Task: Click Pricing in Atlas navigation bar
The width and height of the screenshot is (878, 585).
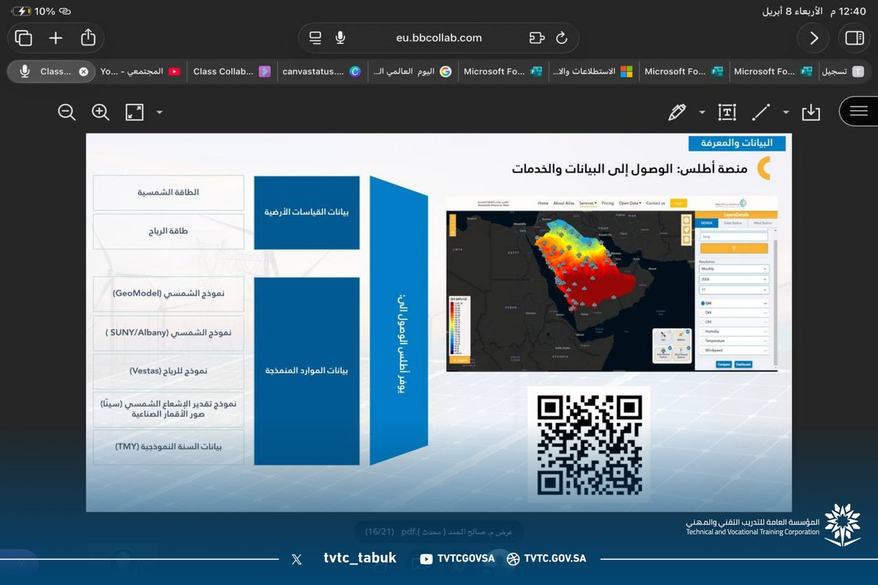Action: tap(607, 203)
